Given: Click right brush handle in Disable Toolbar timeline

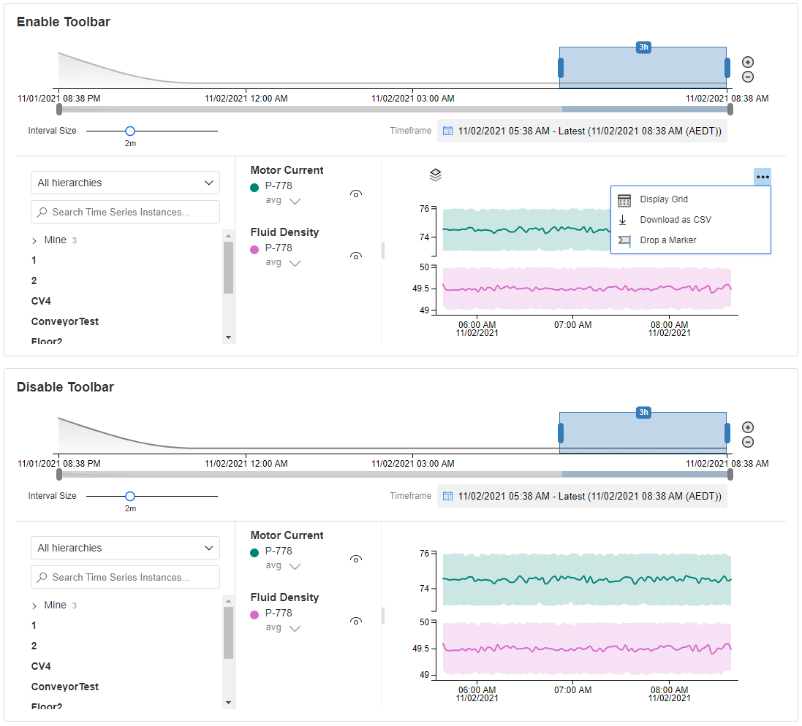Looking at the screenshot, I should click(x=727, y=433).
